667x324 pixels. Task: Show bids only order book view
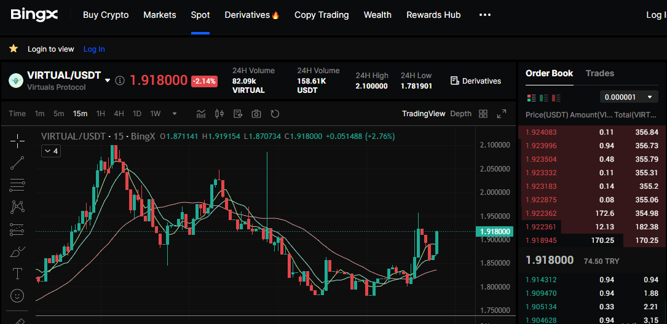click(x=543, y=98)
